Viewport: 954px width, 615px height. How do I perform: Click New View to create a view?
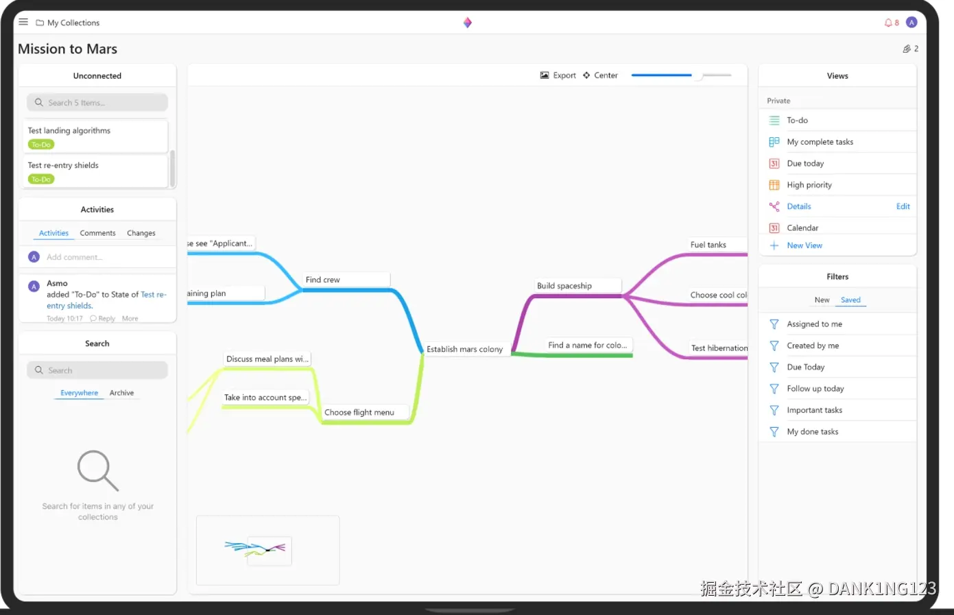803,245
